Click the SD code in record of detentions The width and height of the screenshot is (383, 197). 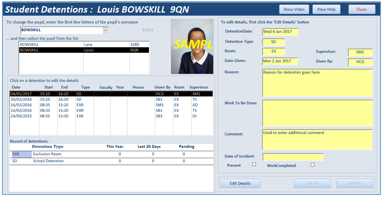pos(15,161)
